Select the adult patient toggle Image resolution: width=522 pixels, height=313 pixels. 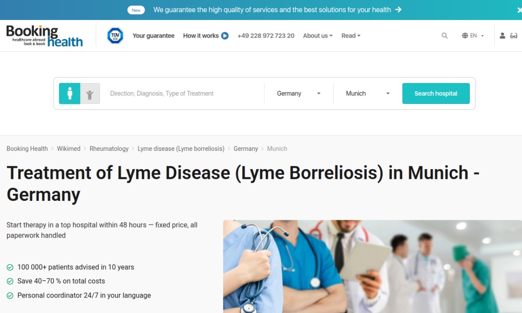pyautogui.click(x=70, y=93)
